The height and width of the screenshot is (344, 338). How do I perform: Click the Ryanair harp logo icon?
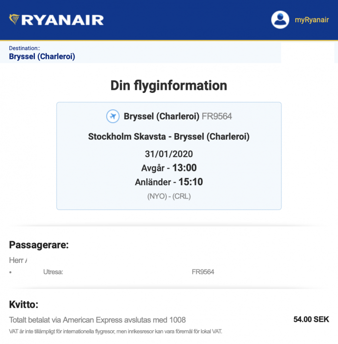[x=14, y=20]
